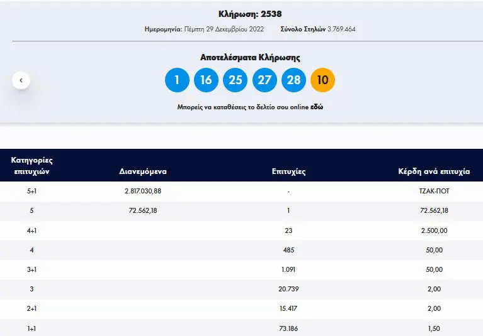This screenshot has width=483, height=336.
Task: Click the winnings 72.562,18 in last column
Action: point(434,210)
